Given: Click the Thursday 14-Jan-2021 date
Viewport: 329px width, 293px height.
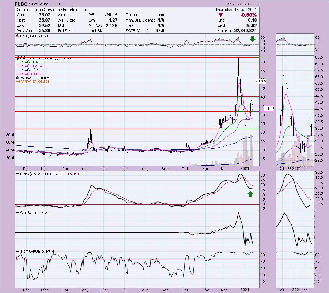Looking at the screenshot, I should (236, 10).
